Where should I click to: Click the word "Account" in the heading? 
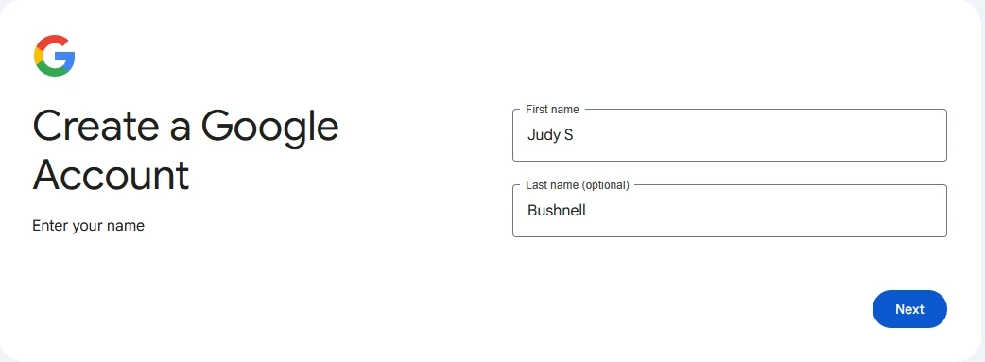(111, 175)
